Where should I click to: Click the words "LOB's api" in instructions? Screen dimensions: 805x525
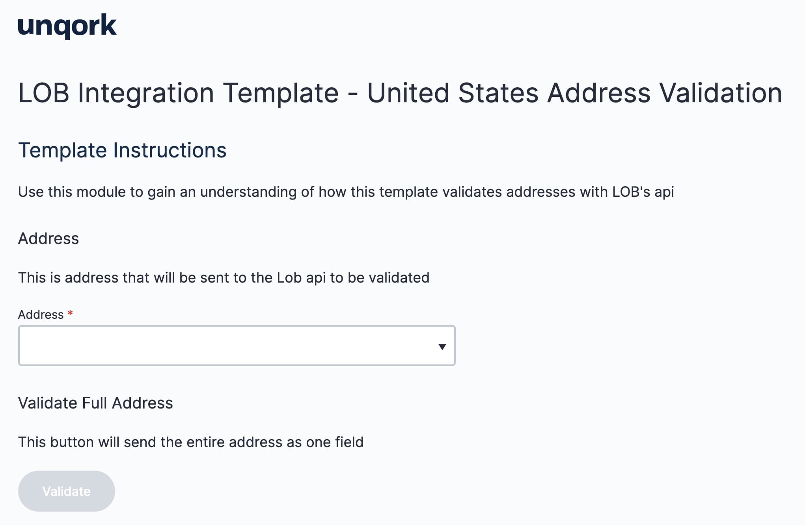coord(643,192)
